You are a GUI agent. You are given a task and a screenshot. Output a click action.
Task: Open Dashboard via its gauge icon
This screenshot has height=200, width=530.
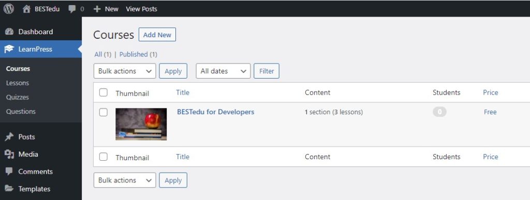9,32
